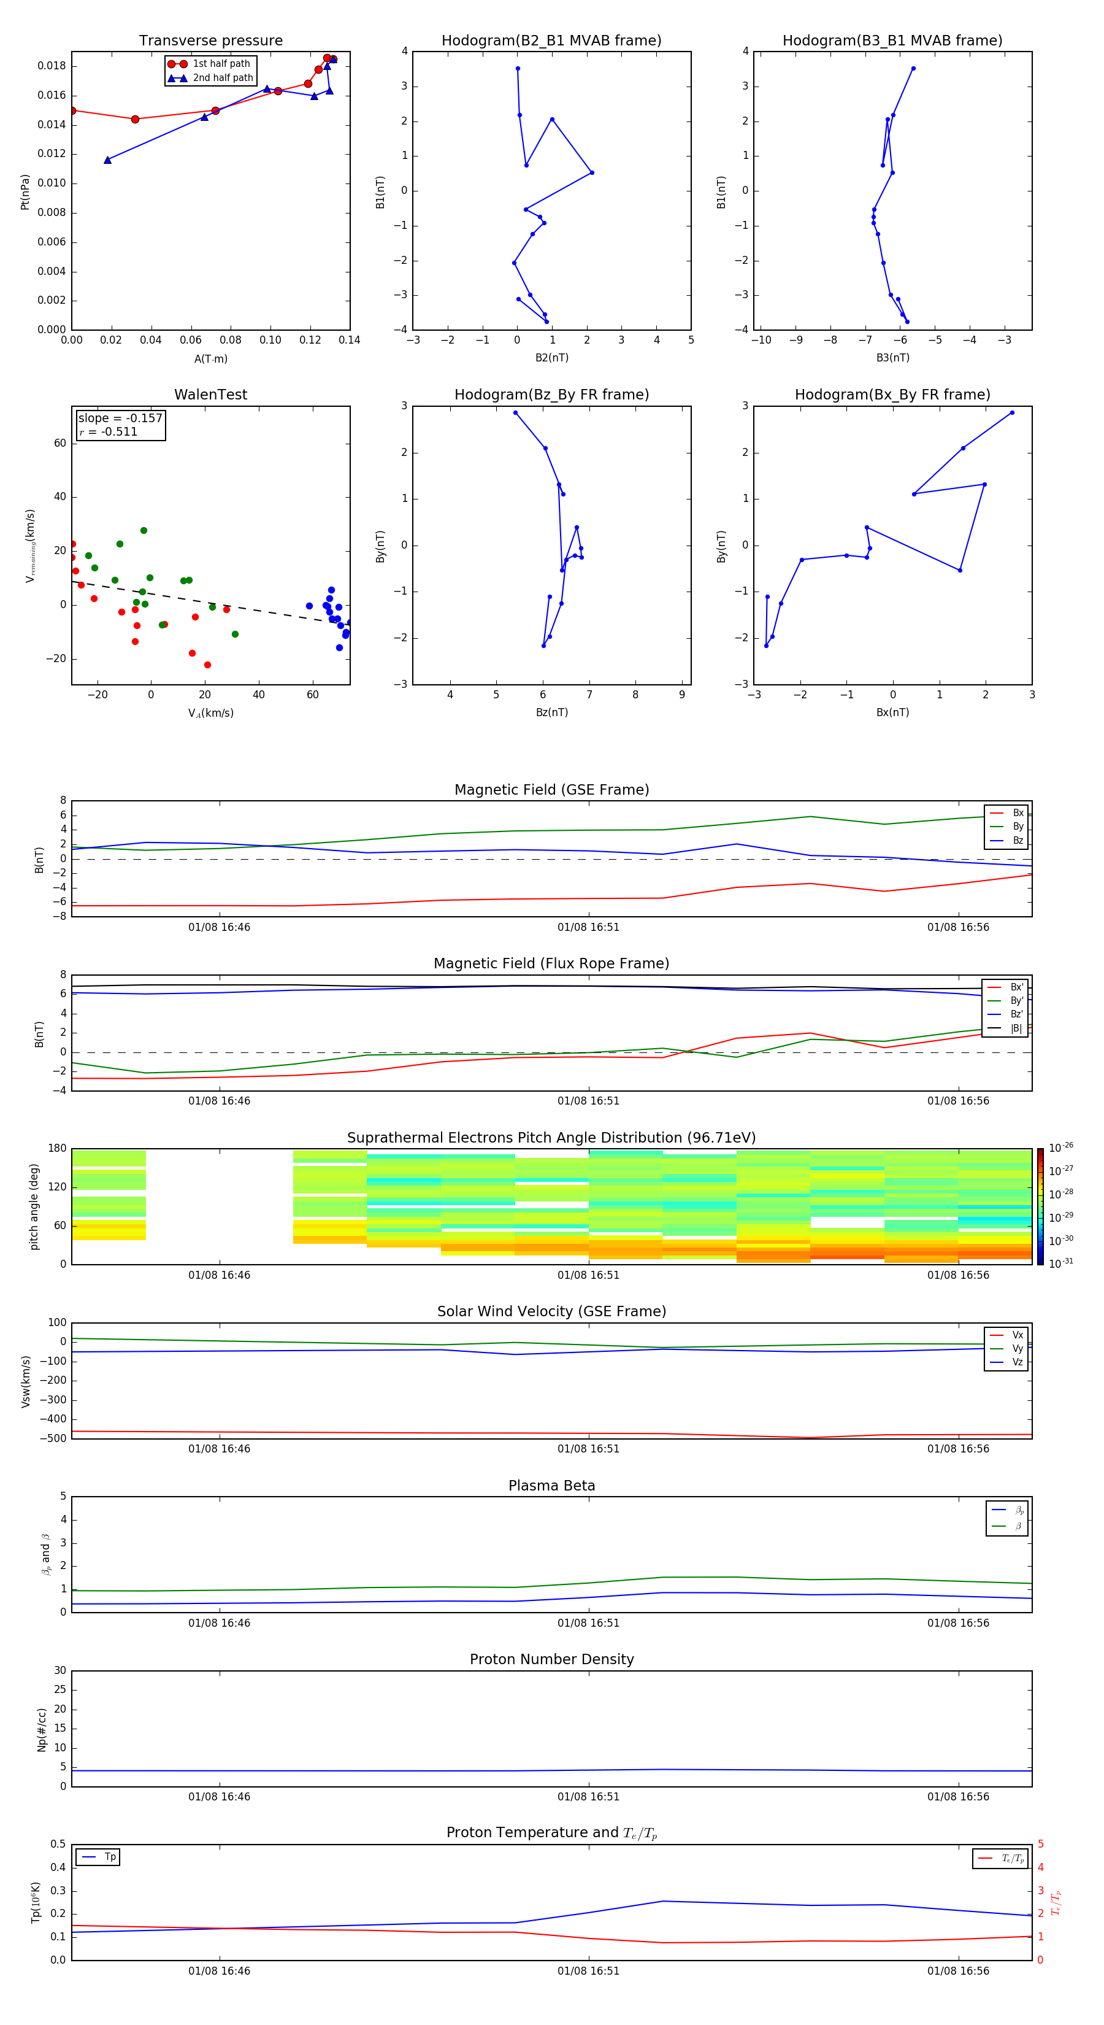Click the "Magnetic Field (Flux Rope Frame)" title
Screen dimensions: 1104x2025
[551, 964]
